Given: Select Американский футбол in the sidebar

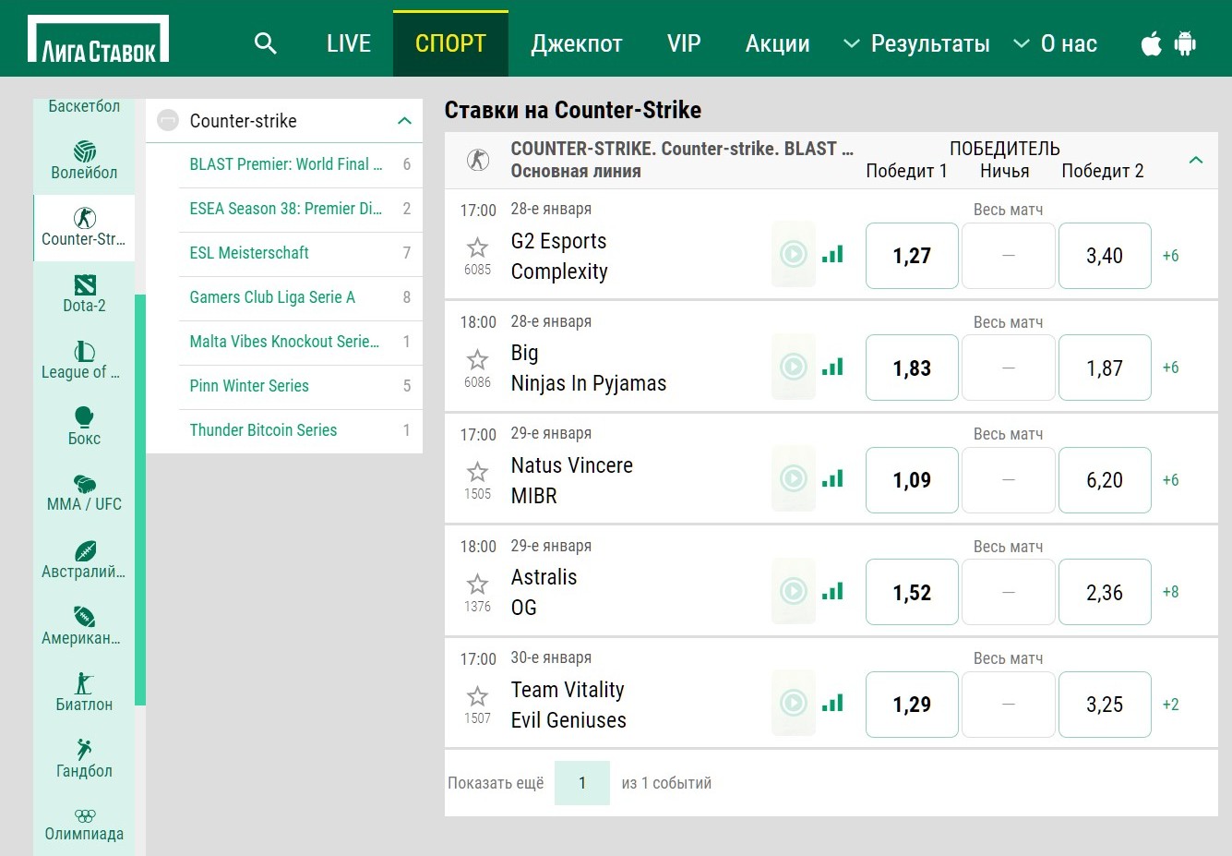Looking at the screenshot, I should click(x=84, y=626).
